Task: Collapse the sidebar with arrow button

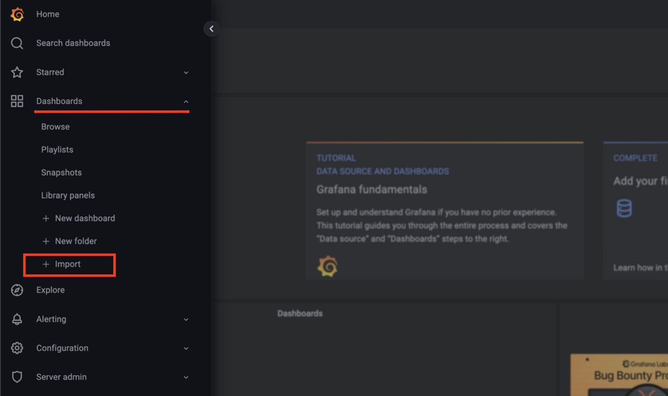Action: 211,29
